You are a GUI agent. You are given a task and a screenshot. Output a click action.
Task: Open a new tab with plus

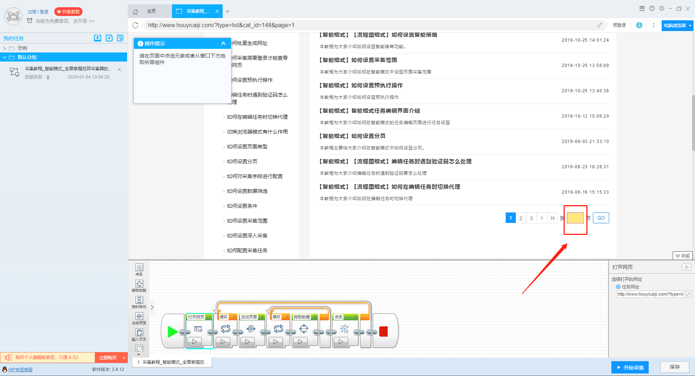tap(227, 12)
